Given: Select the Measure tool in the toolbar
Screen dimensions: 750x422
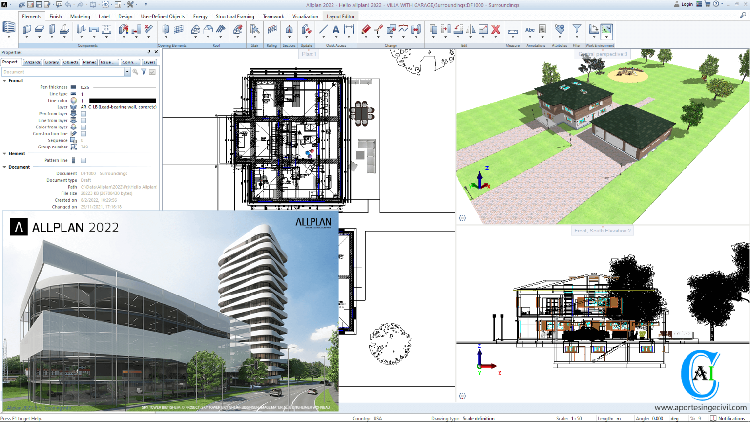Looking at the screenshot, I should (513, 32).
